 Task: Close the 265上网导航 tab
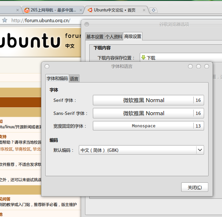point(81,10)
